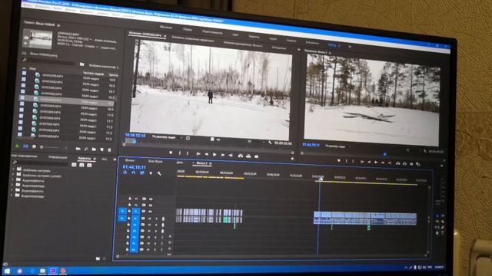The width and height of the screenshot is (492, 276).
Task: Open Comparison View in the Program monitor
Action: 418,164
